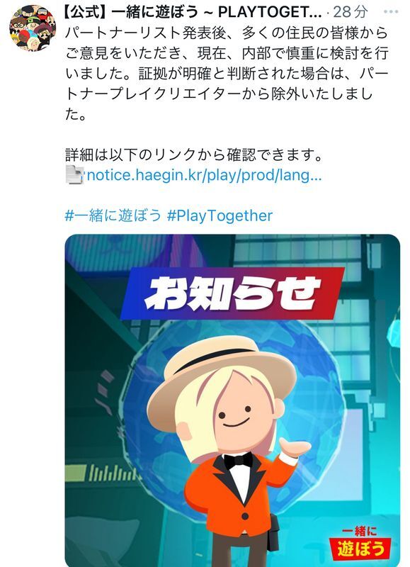Screen dimensions: 410x567
Task: Open the notice.haegin.kr link
Action: pyautogui.click(x=204, y=175)
